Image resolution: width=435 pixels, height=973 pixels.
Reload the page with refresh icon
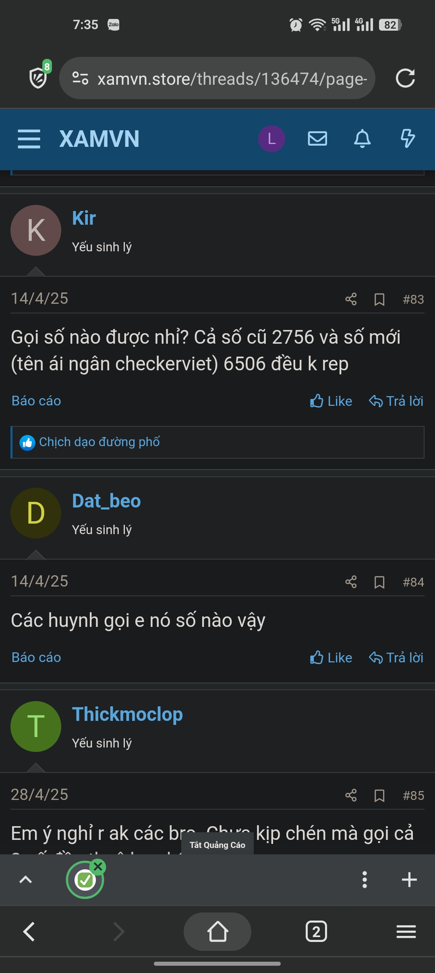pos(405,78)
